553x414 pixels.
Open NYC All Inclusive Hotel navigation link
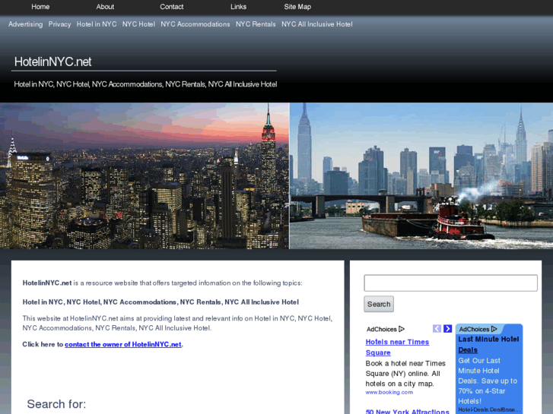317,24
